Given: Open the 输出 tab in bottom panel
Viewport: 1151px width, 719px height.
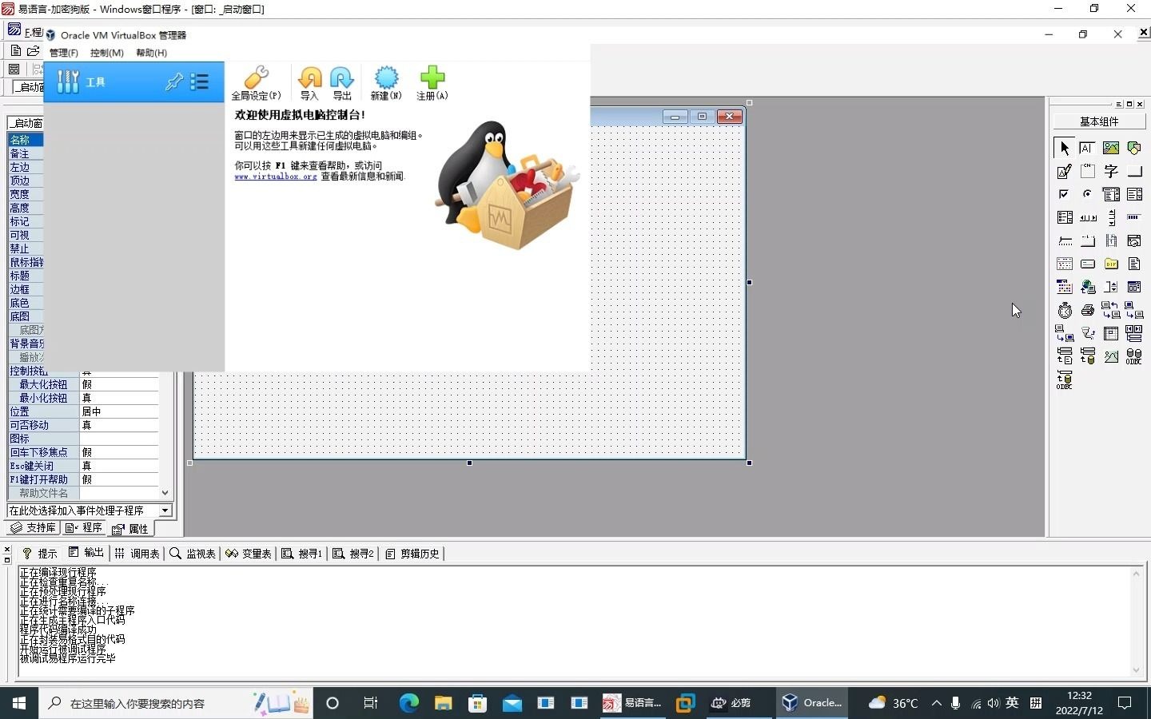Looking at the screenshot, I should pyautogui.click(x=86, y=553).
